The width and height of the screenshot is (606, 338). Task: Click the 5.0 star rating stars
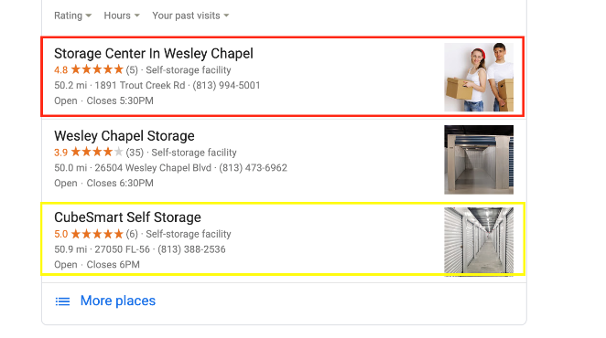[97, 234]
